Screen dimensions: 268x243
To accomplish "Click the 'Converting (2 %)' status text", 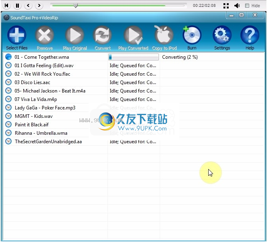I will tap(180, 57).
